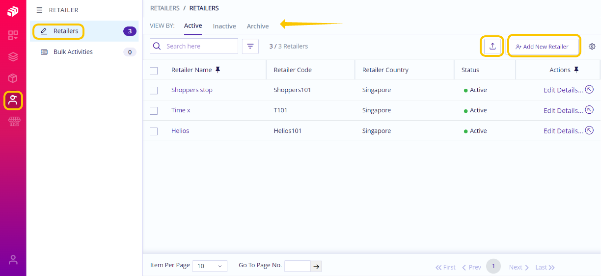Open the dashboard icon in the left sidebar

click(13, 35)
